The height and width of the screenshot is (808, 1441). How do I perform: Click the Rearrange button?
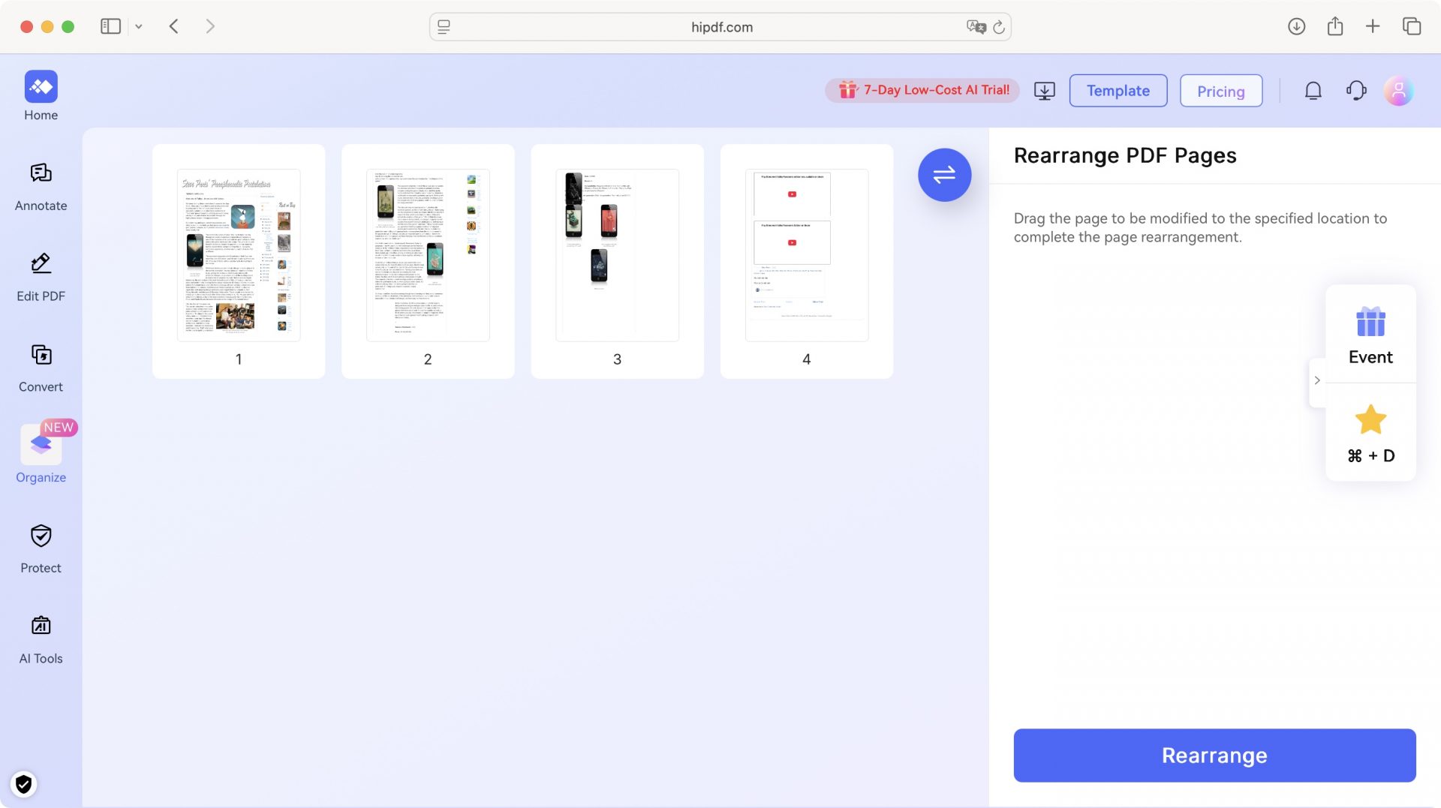coord(1214,755)
